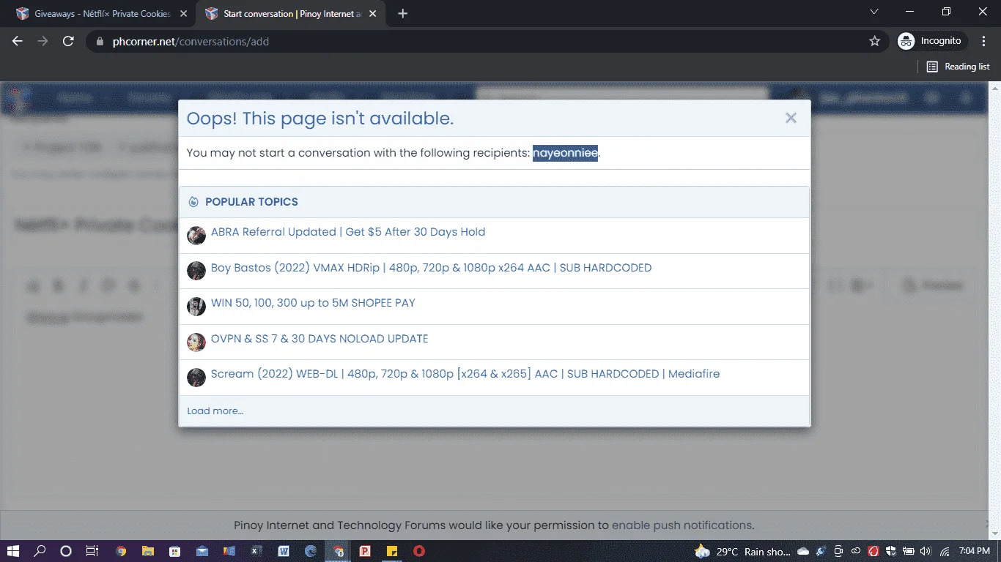Open the tab search dropdown arrow

[x=874, y=12]
